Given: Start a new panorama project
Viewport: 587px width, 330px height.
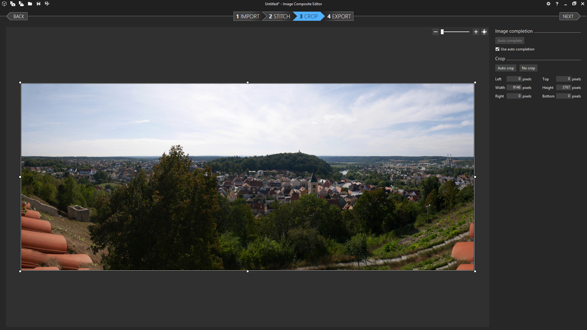Looking at the screenshot, I should click(4, 4).
